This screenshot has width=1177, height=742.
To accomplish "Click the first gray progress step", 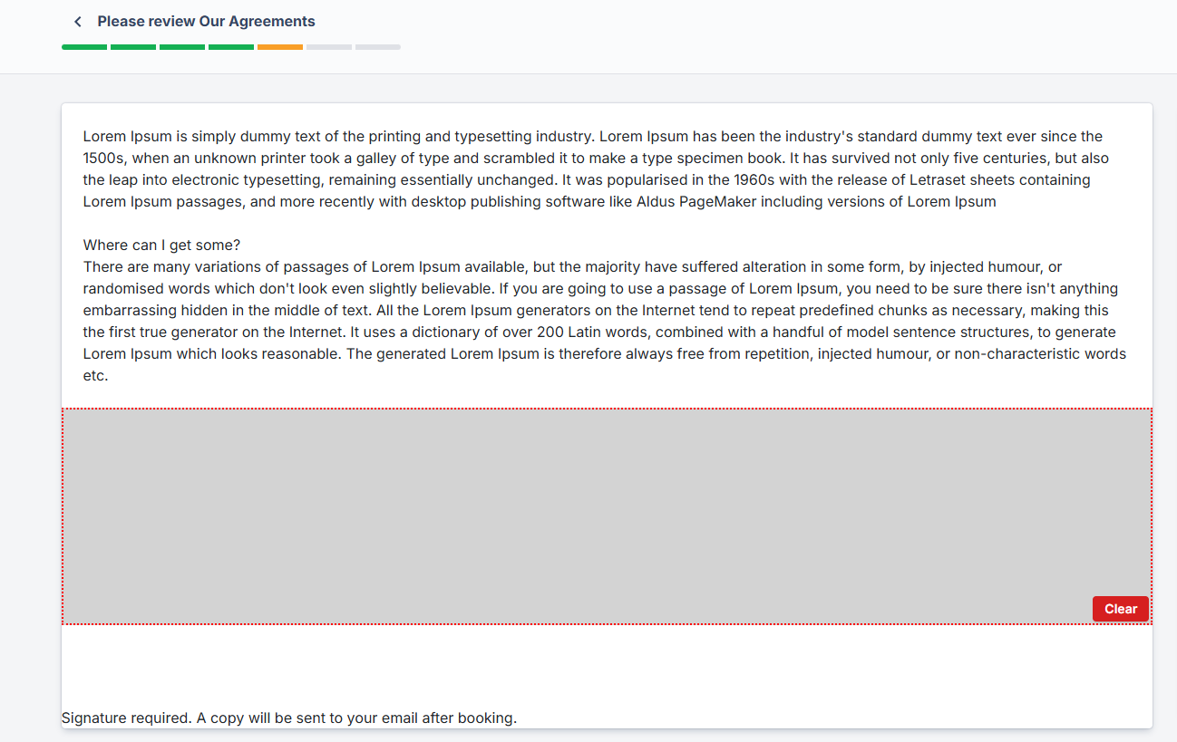I will (329, 47).
